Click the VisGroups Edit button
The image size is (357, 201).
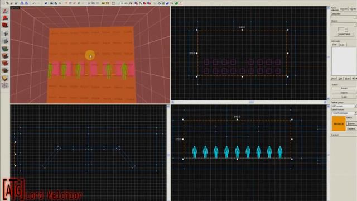click(x=340, y=78)
